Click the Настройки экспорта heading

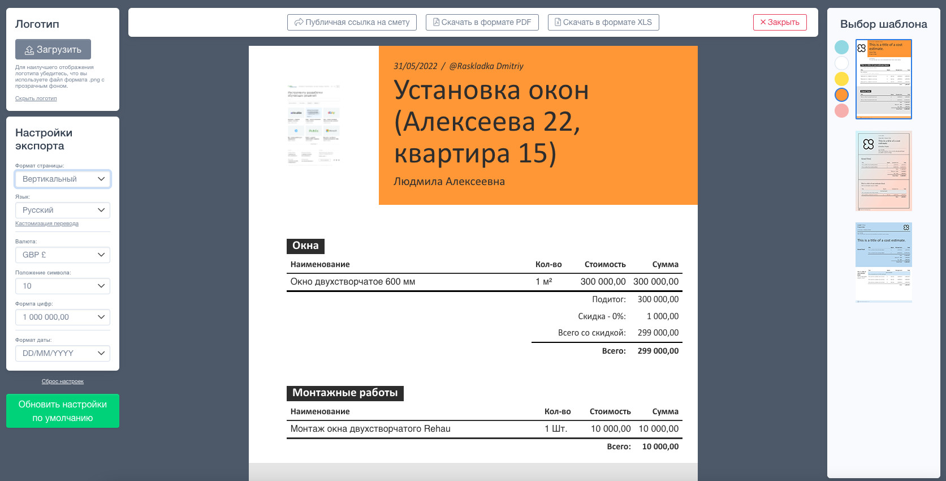coord(44,139)
